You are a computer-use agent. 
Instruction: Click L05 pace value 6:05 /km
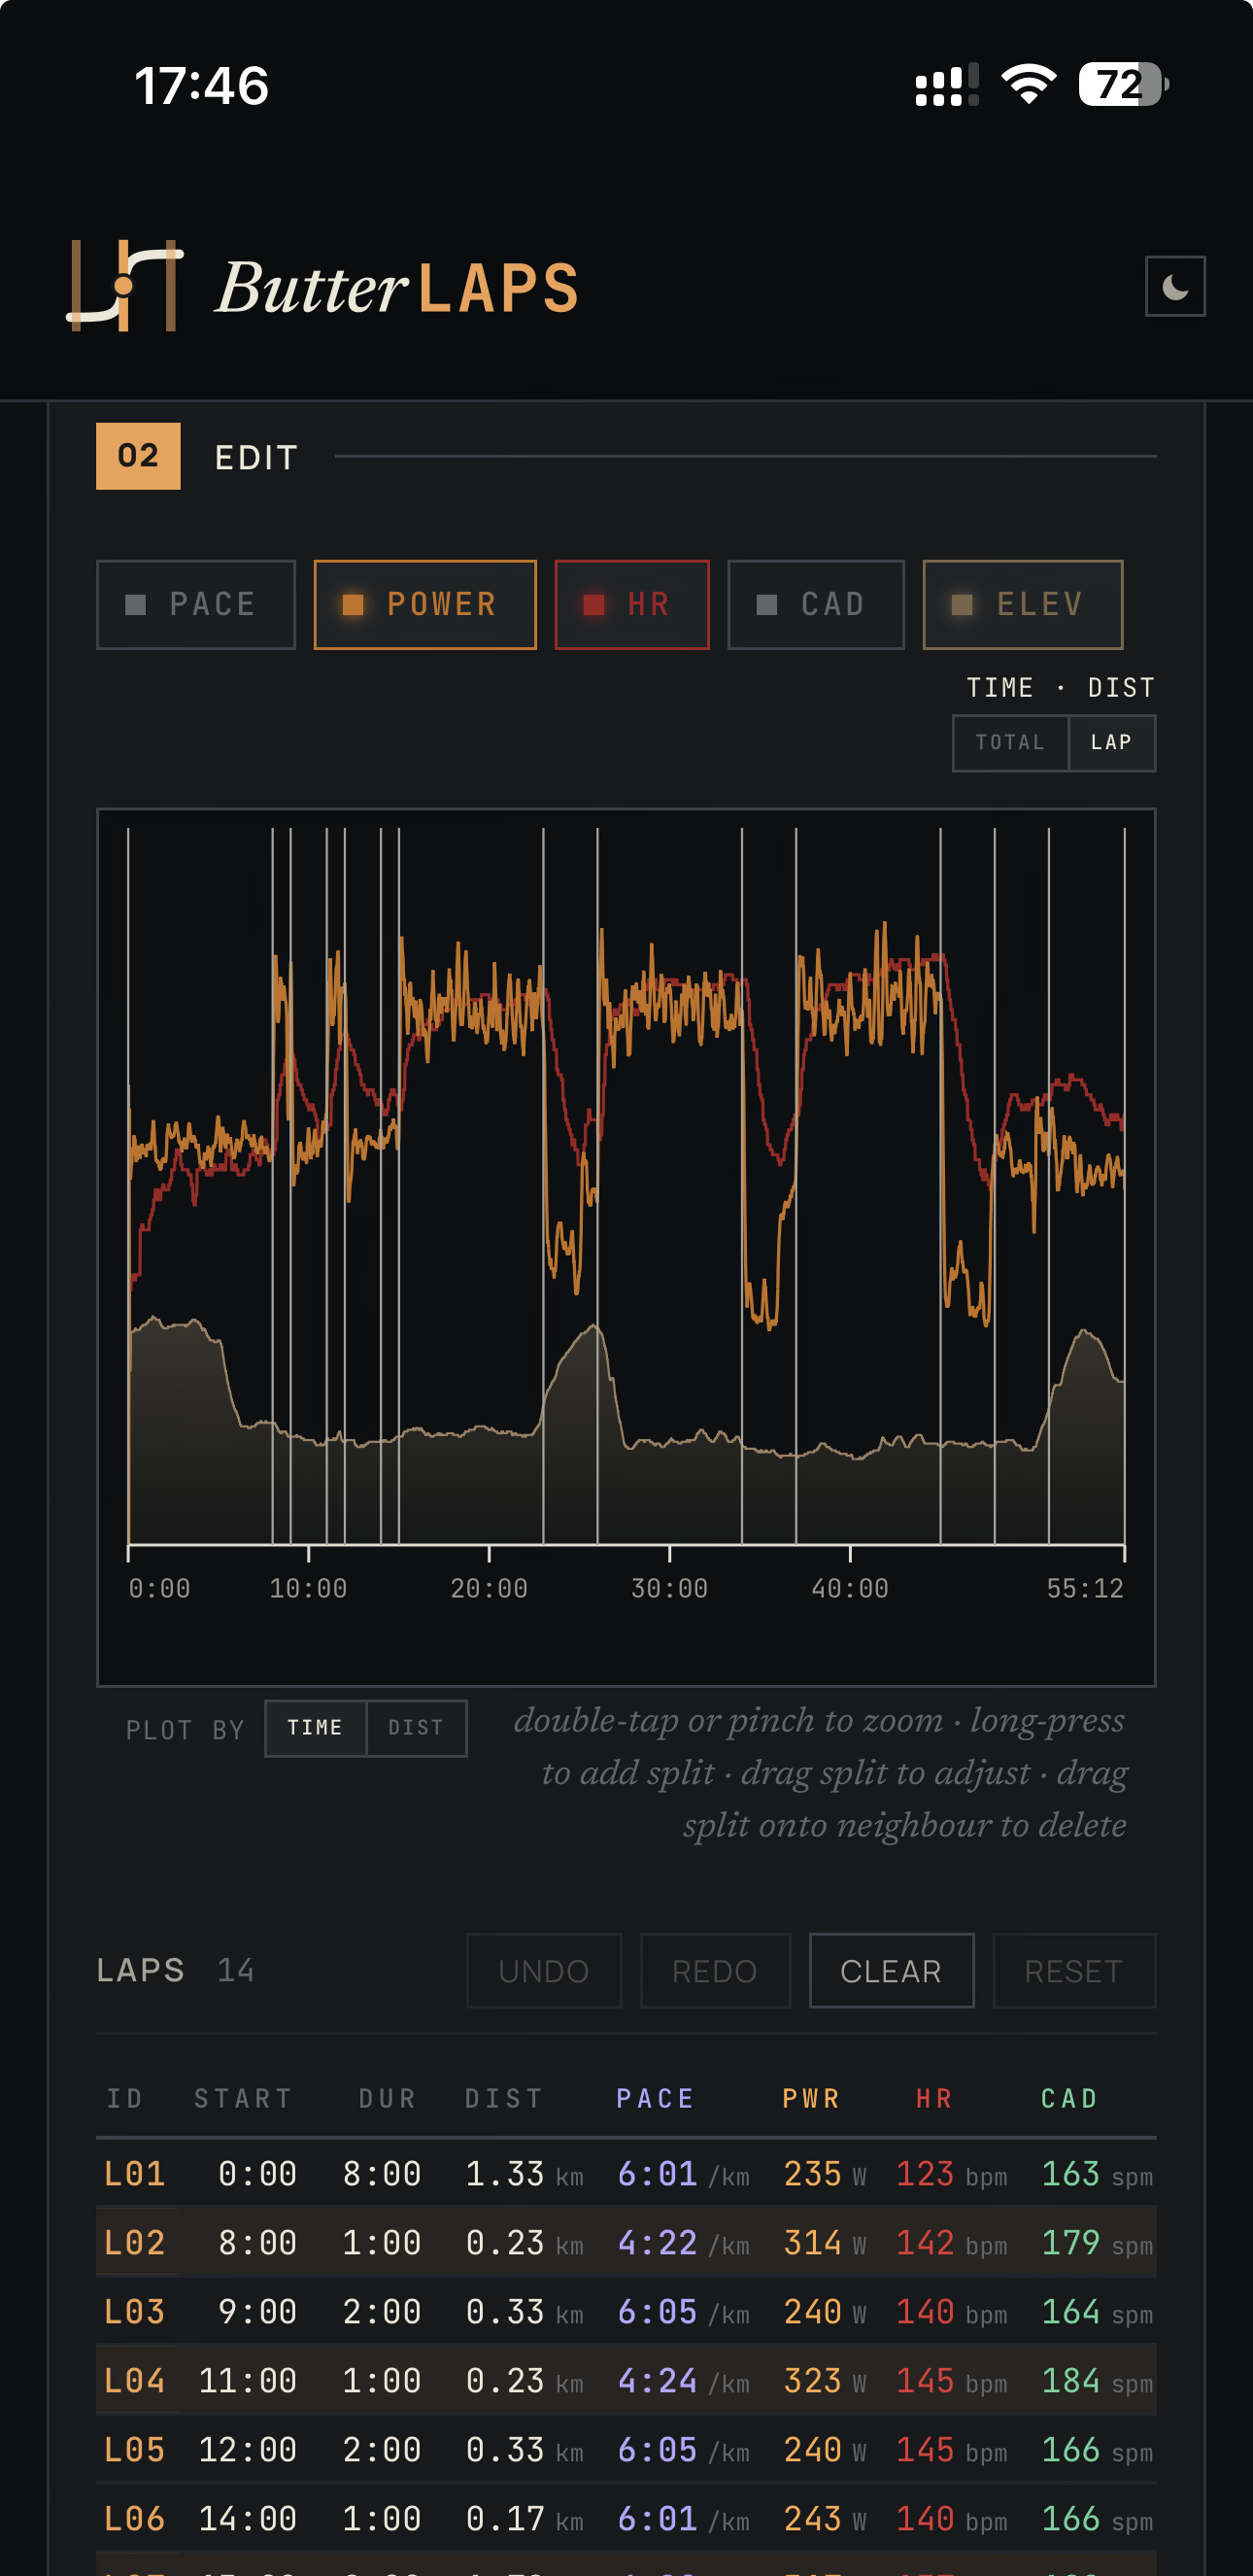[x=684, y=2450]
